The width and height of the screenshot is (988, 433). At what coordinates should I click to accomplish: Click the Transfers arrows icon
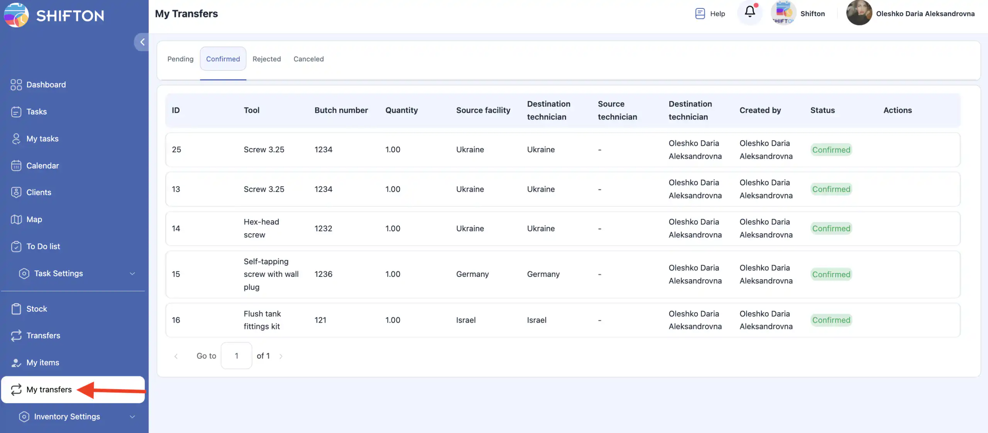click(x=16, y=335)
